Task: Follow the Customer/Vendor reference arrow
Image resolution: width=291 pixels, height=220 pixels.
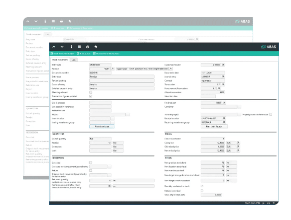Action: coord(223,65)
